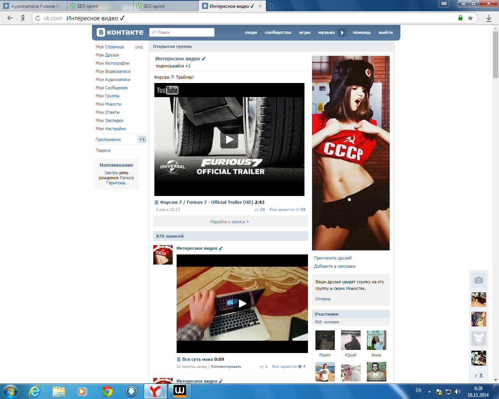
Task: Open member Разил's avatar
Action: click(x=325, y=340)
